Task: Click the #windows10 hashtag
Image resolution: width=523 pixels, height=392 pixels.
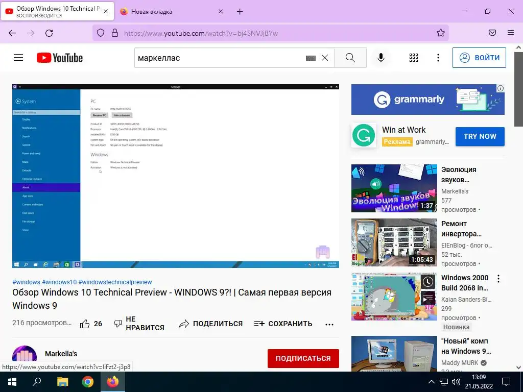Action: coord(59,282)
